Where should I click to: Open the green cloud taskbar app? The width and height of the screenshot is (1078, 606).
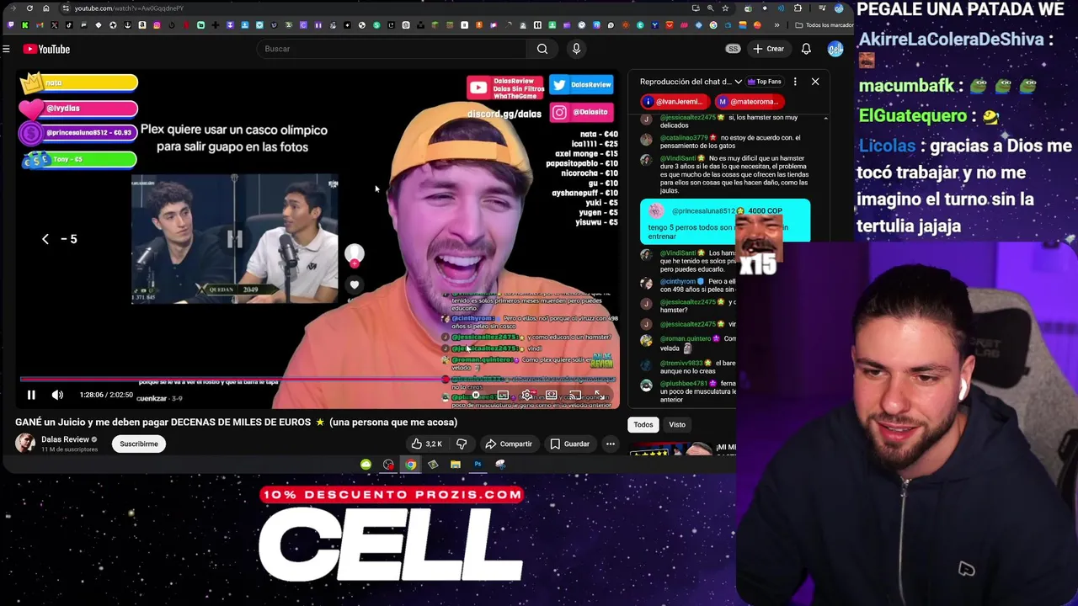[366, 465]
